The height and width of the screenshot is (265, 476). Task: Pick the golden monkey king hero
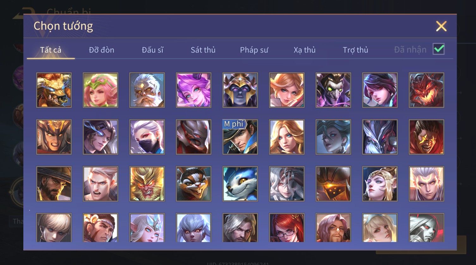147,184
